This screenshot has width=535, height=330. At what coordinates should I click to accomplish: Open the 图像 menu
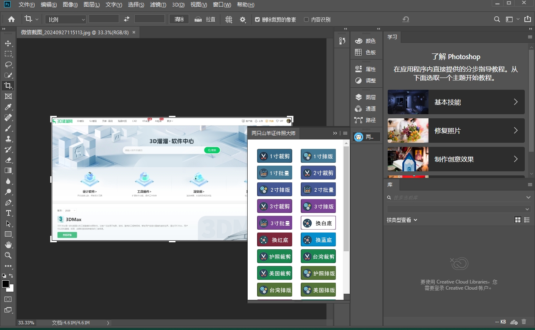point(70,5)
